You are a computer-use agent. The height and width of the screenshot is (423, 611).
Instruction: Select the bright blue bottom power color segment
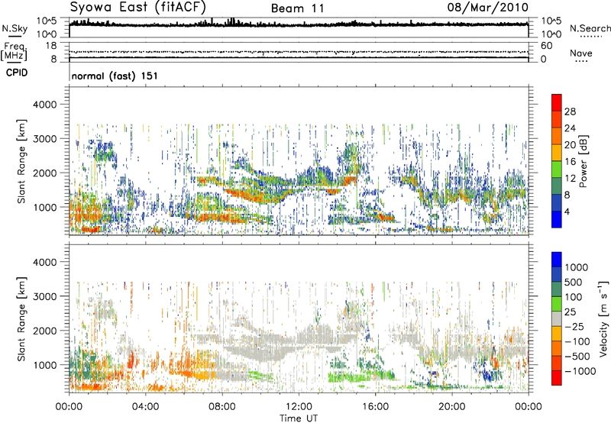557,219
